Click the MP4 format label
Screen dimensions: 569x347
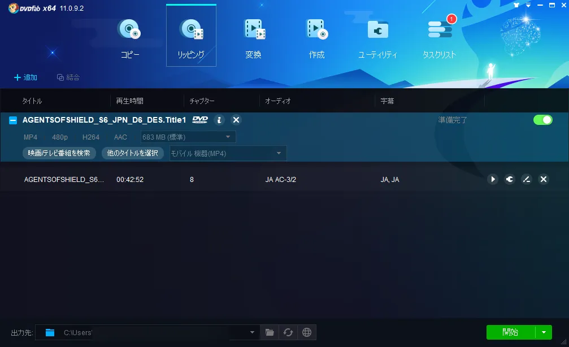pos(31,137)
